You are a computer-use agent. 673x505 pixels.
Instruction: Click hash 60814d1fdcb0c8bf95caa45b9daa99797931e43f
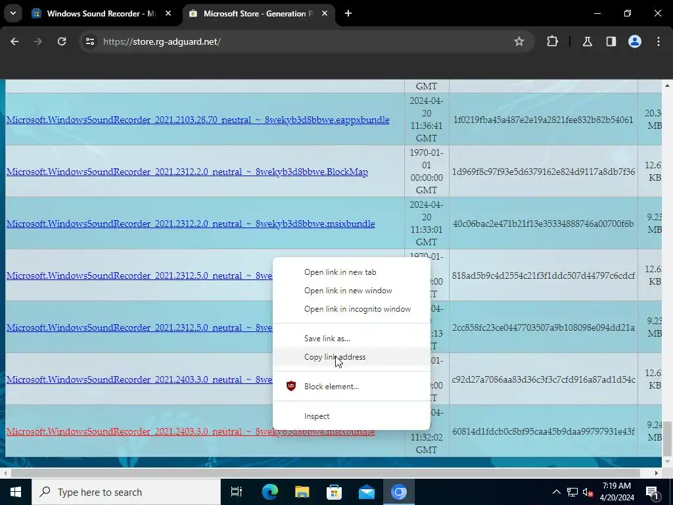[543, 431]
